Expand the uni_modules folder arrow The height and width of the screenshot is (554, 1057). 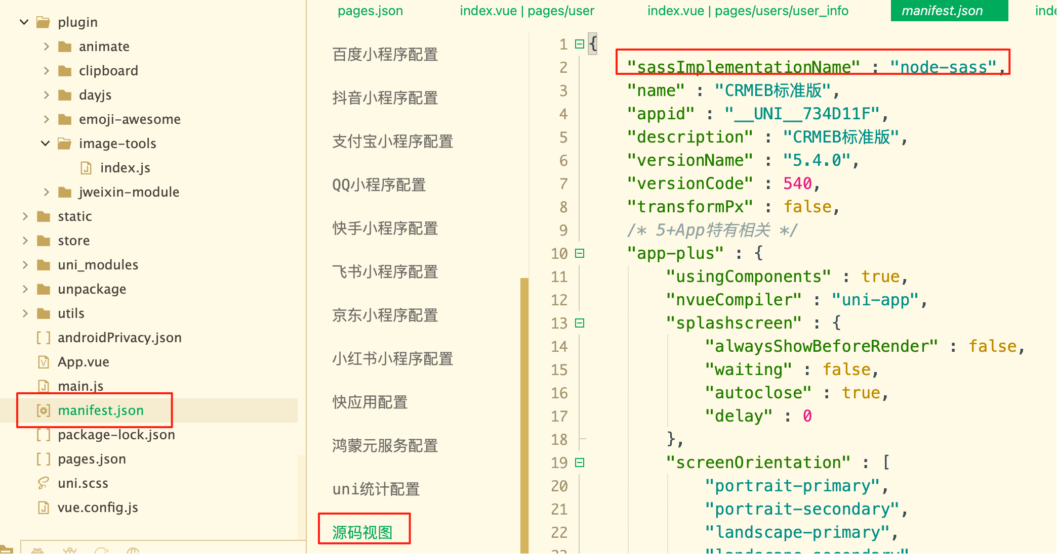[x=25, y=265]
